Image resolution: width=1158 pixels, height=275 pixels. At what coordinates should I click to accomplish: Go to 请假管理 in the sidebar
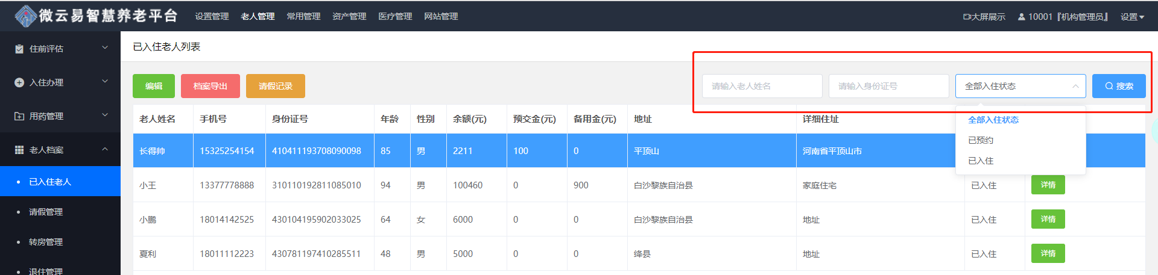click(x=46, y=212)
